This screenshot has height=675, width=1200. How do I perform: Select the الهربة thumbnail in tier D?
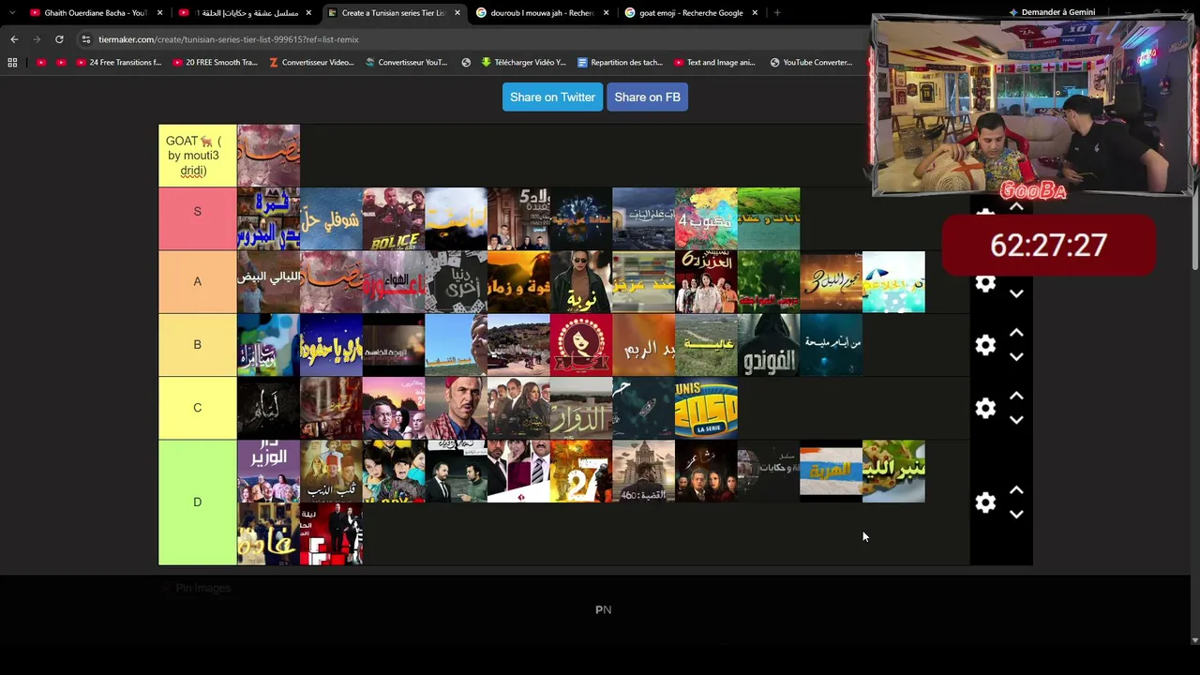(x=831, y=471)
